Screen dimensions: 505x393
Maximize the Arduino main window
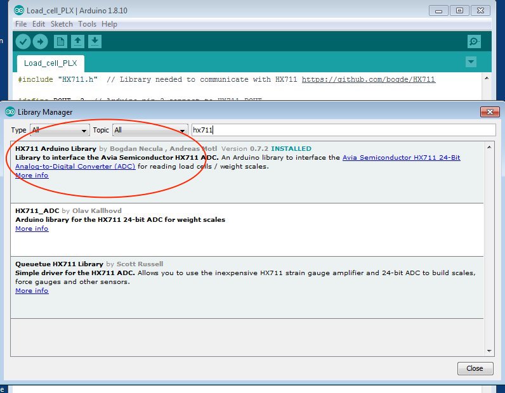pos(459,11)
